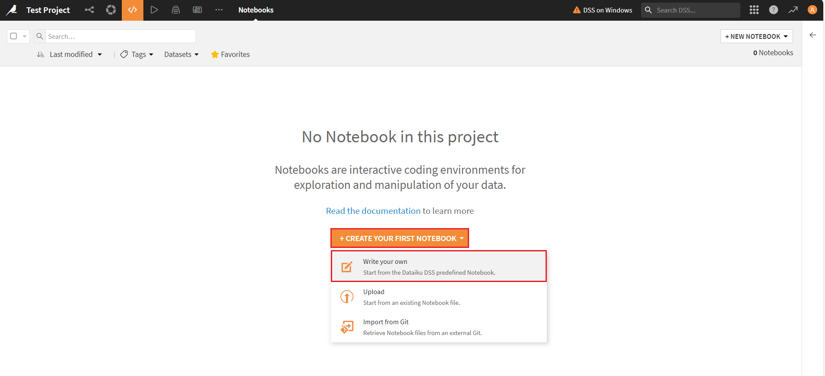Collapse the right panel with the arrow
This screenshot has width=825, height=376.
(x=813, y=35)
